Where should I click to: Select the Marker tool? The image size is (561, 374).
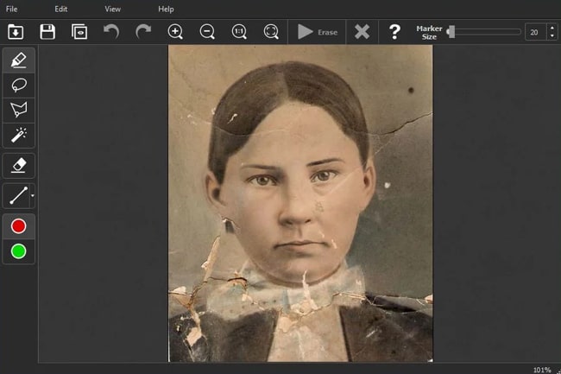(18, 60)
